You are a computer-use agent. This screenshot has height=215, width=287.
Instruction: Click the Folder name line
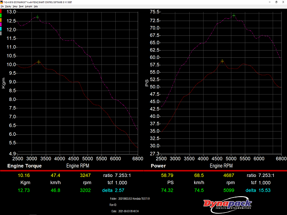pyautogui.click(x=130, y=199)
